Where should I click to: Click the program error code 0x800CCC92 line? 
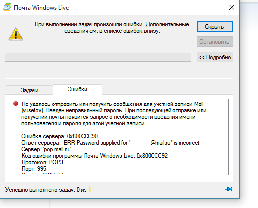click(x=94, y=156)
